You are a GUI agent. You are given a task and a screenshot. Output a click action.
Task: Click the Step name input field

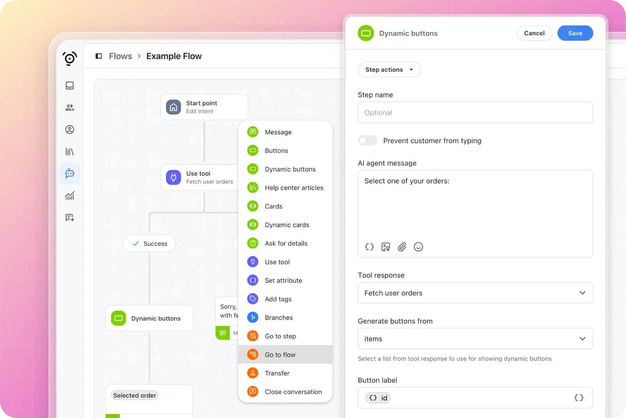pos(475,112)
